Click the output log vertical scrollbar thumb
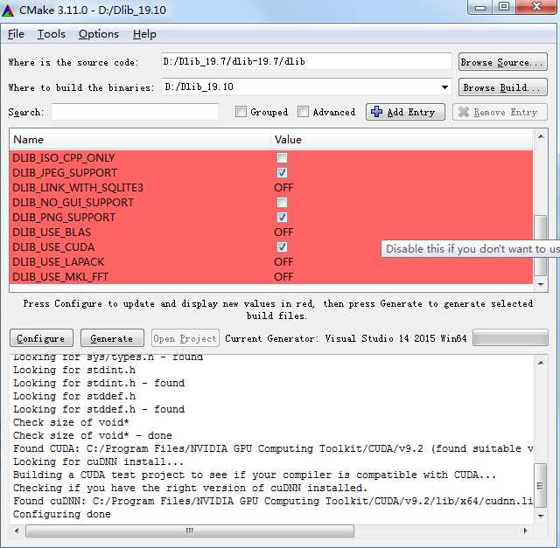560x548 pixels. (x=541, y=485)
